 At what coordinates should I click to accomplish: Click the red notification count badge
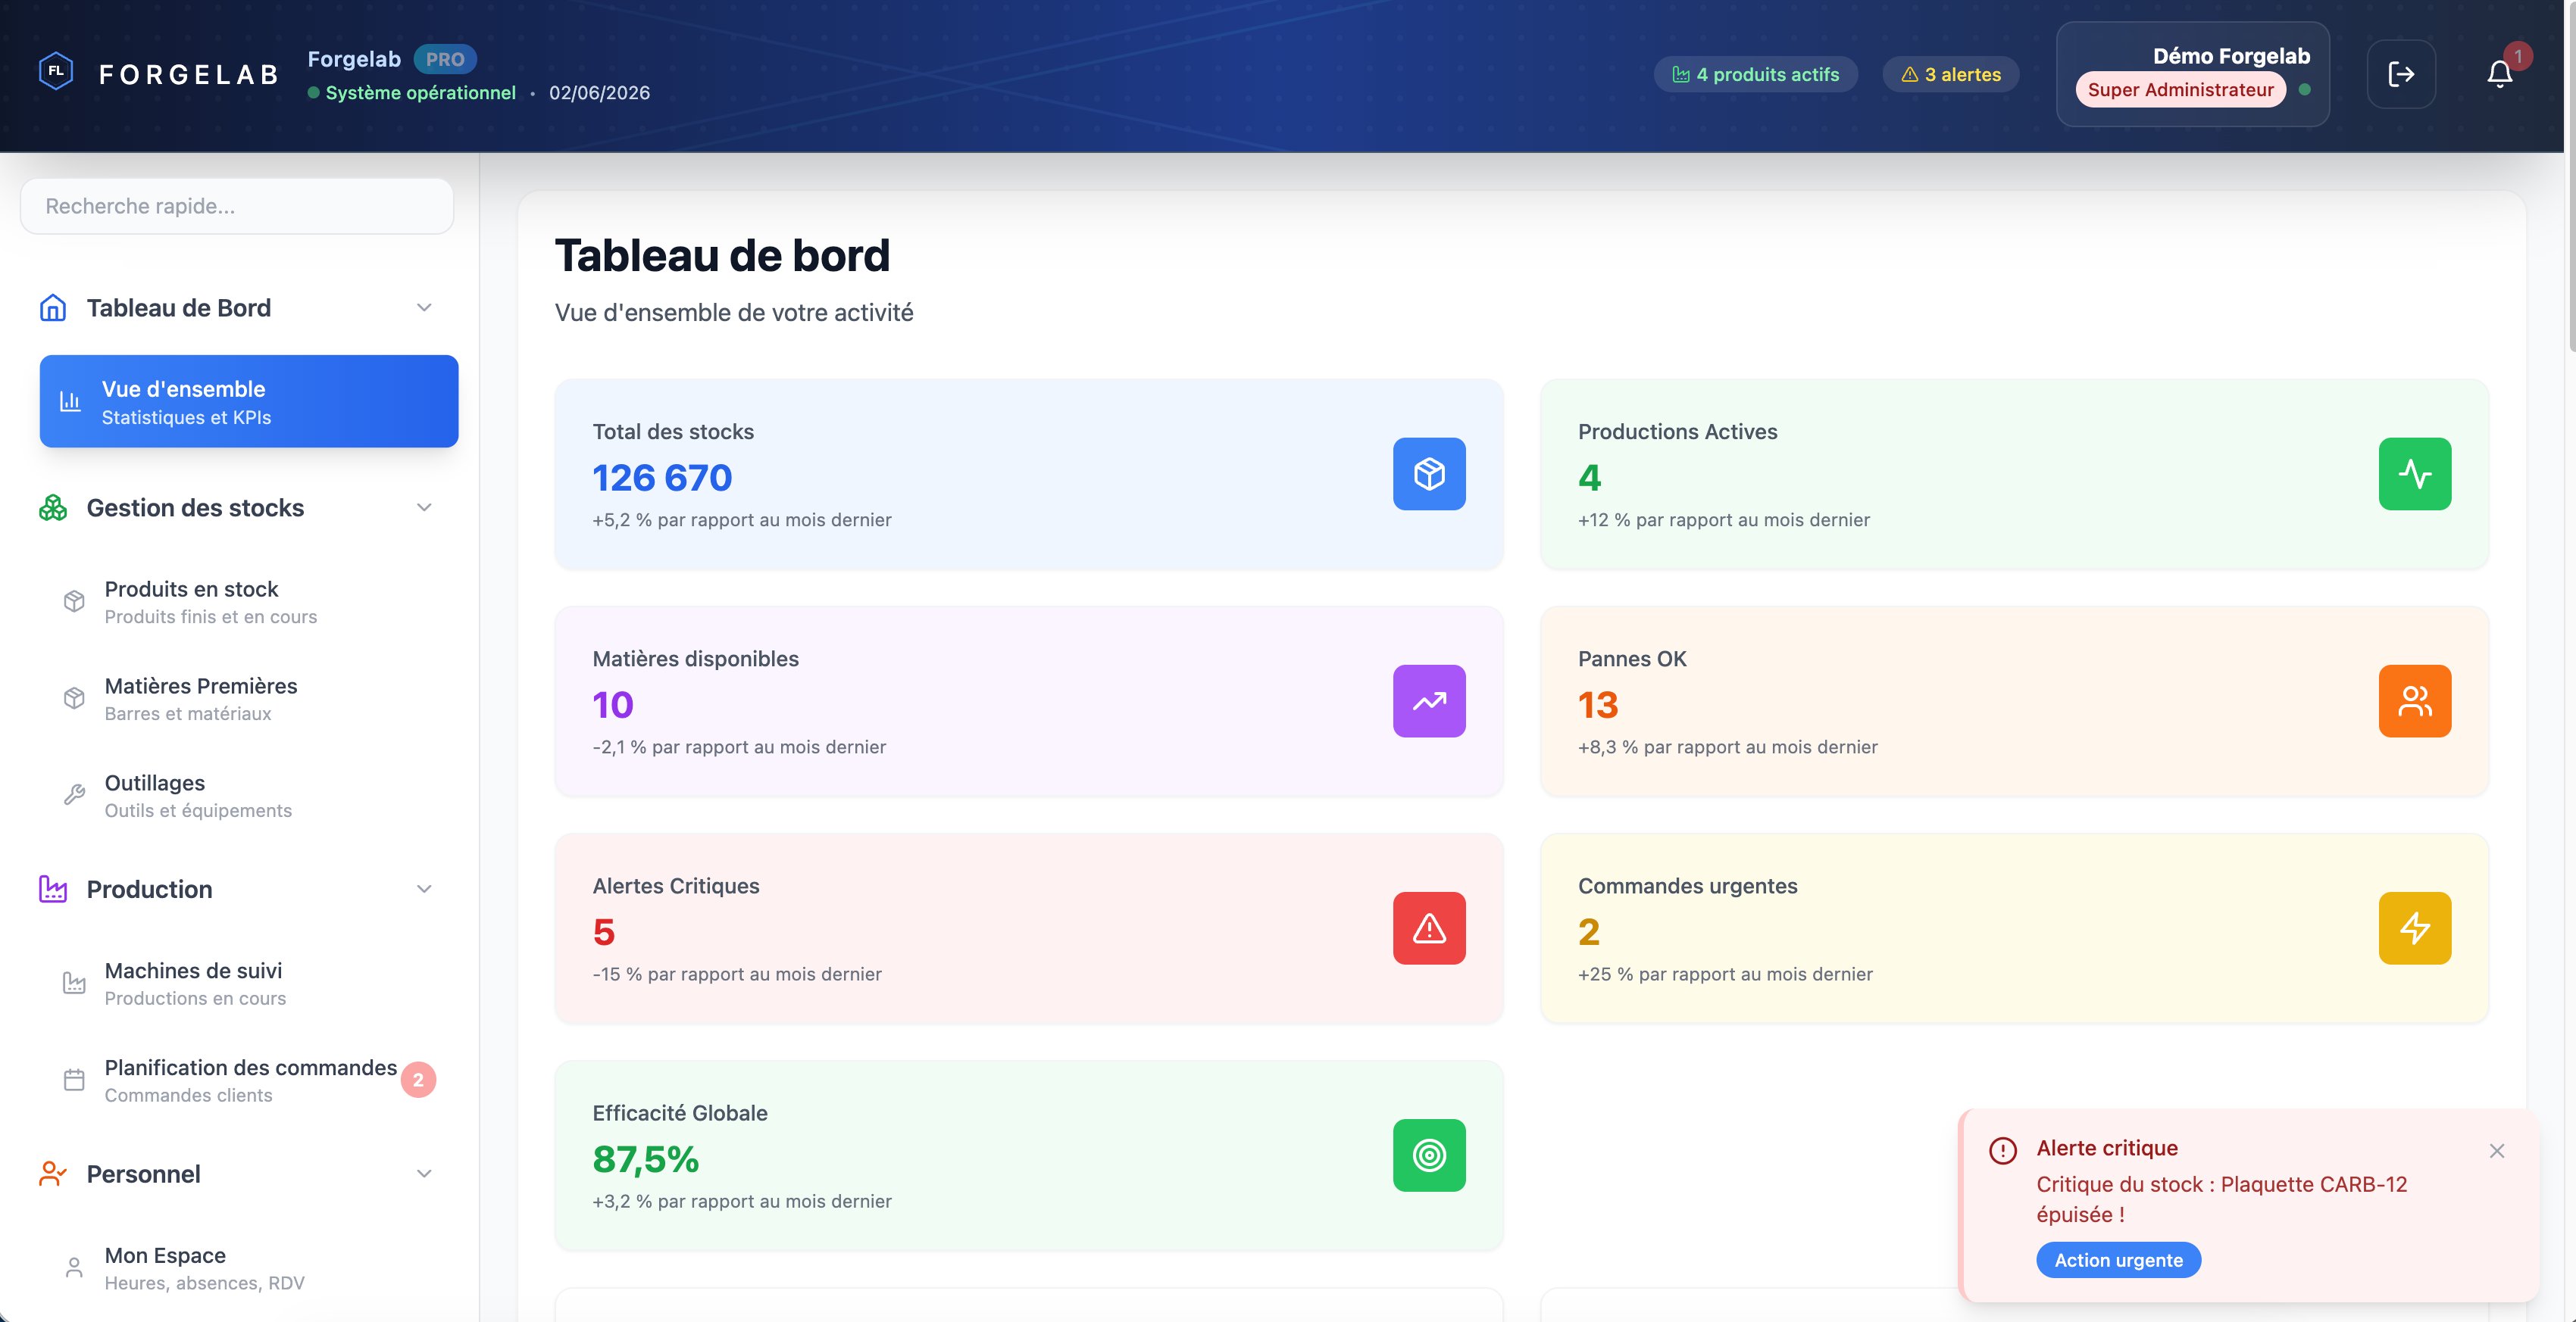click(2518, 56)
